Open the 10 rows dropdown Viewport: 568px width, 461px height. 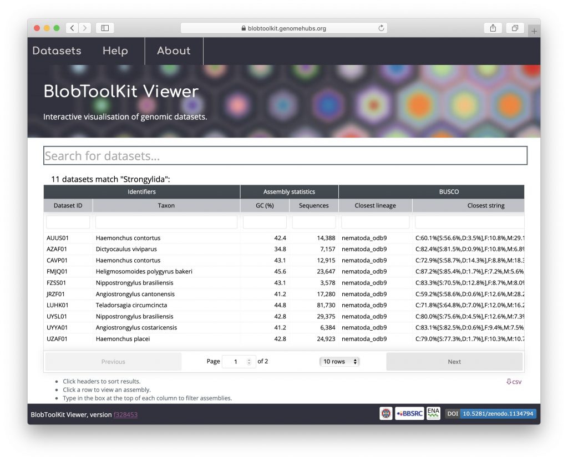coord(339,362)
